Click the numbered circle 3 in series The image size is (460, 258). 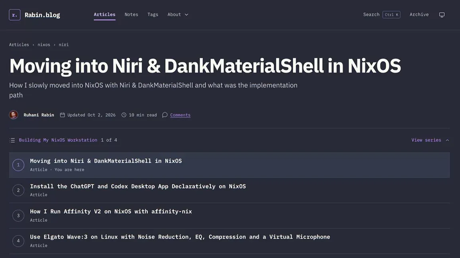coord(18,216)
